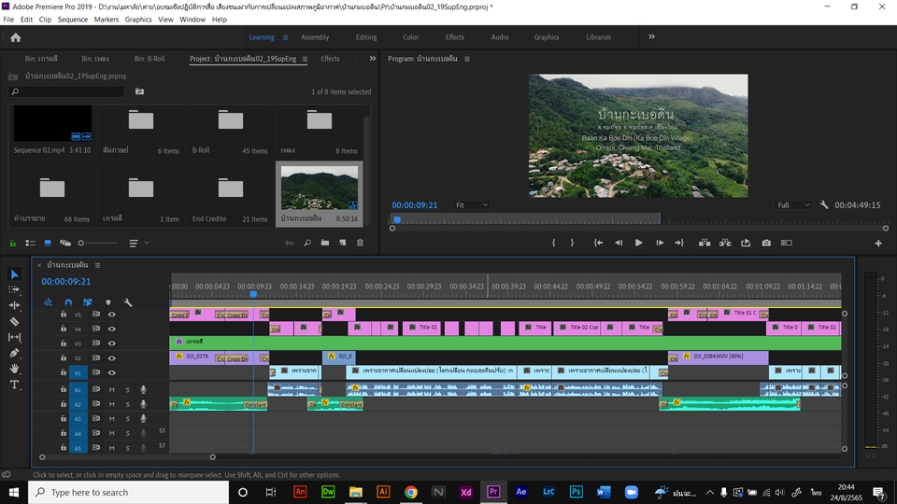Choose the Hand tool

[14, 369]
